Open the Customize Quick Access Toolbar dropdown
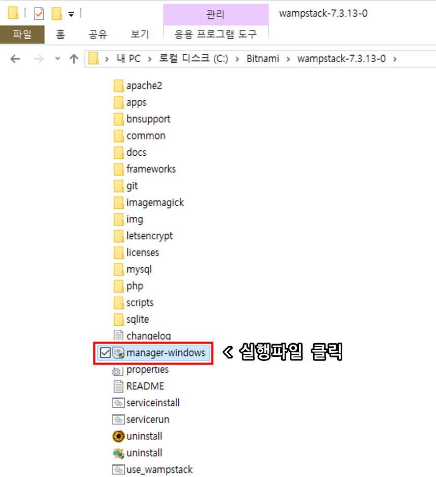The height and width of the screenshot is (477, 436). (x=71, y=14)
